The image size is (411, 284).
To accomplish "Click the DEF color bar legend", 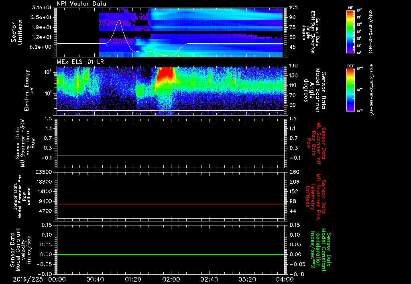I will (x=350, y=90).
